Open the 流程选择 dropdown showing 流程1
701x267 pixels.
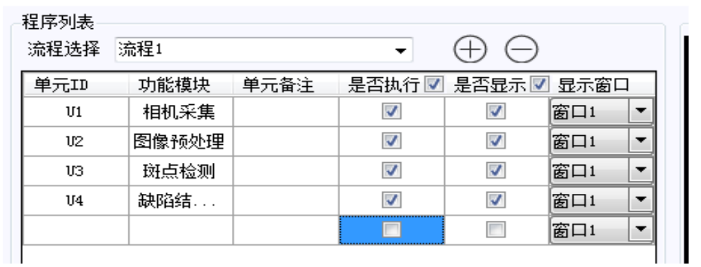coord(264,50)
